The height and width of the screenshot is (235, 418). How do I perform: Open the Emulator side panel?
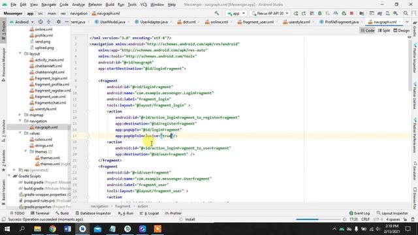(x=415, y=170)
